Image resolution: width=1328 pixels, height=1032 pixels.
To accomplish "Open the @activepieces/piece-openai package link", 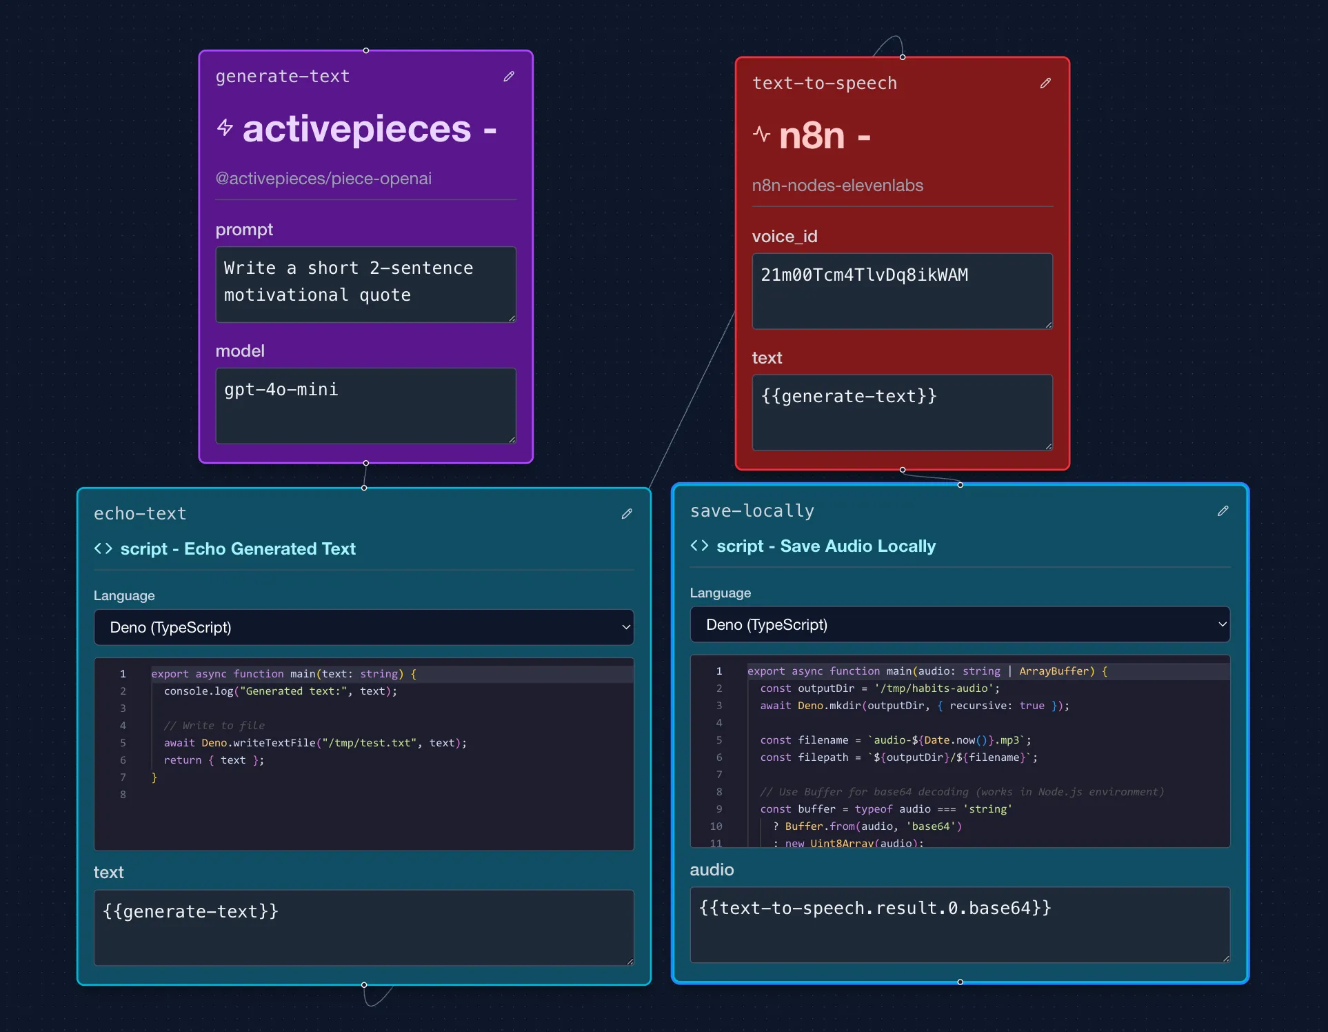I will point(323,178).
